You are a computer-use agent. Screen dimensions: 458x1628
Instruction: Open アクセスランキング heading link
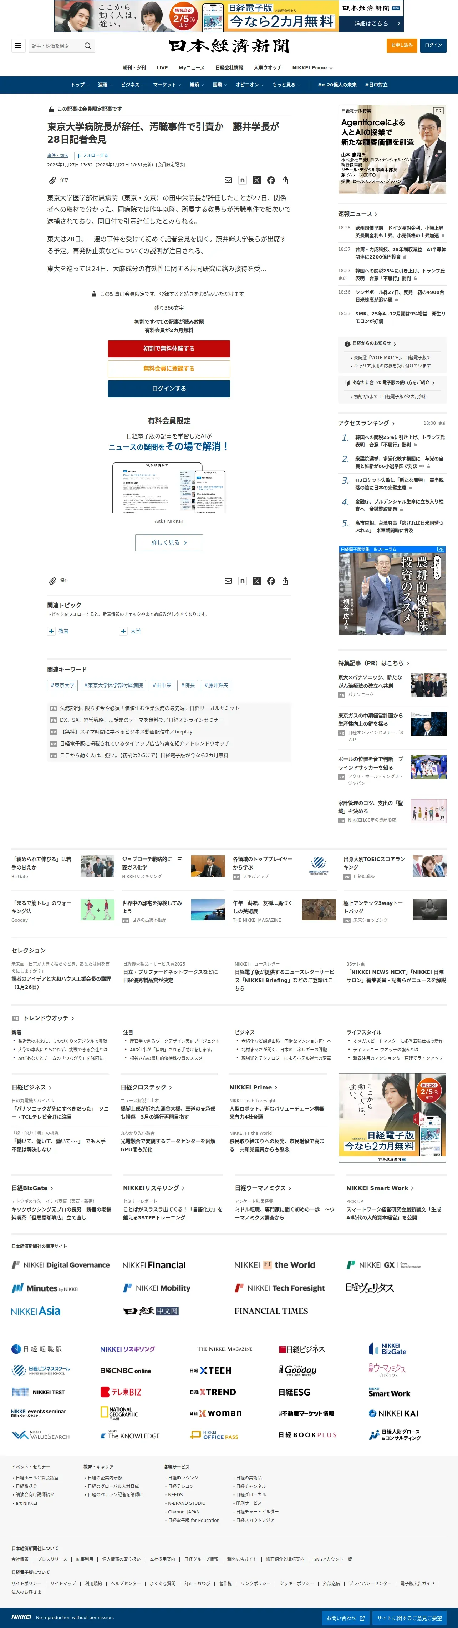367,423
